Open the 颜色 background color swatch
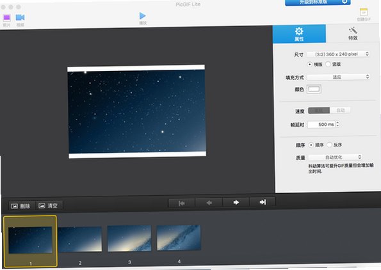381x270 pixels. [314, 89]
